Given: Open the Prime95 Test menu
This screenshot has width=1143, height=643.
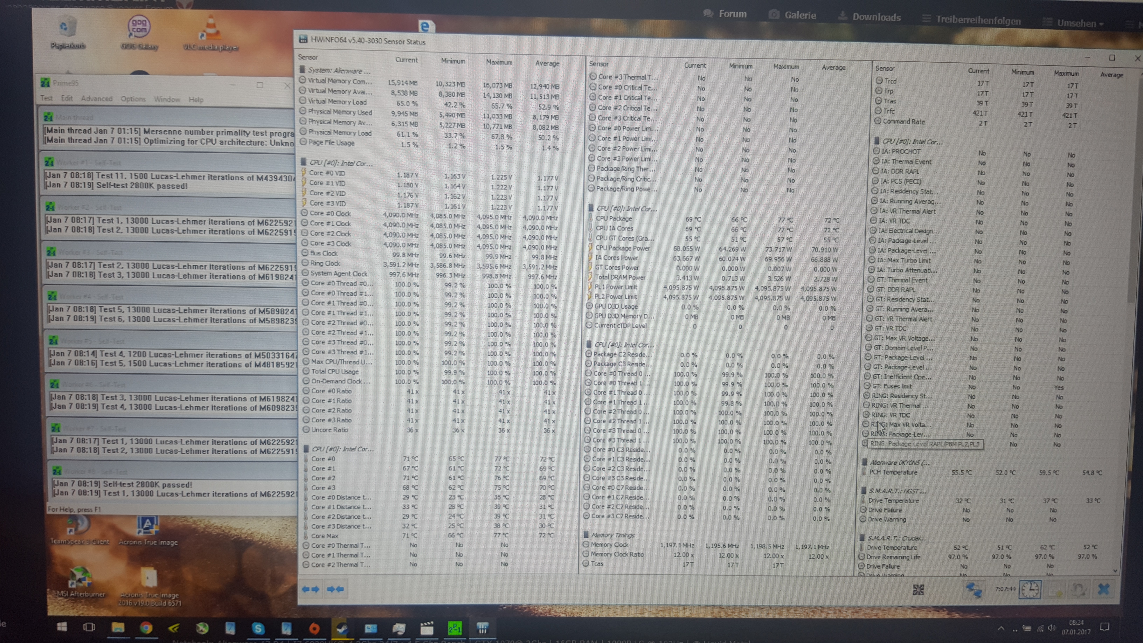Looking at the screenshot, I should 46,98.
